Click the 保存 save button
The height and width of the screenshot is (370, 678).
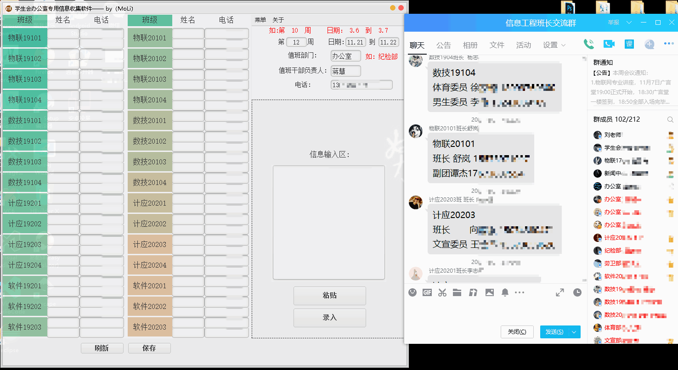[x=149, y=348]
